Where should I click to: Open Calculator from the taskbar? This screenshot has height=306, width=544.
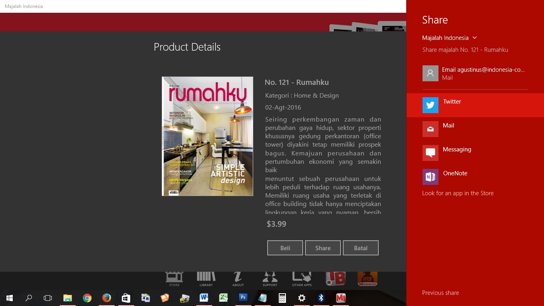(282, 298)
